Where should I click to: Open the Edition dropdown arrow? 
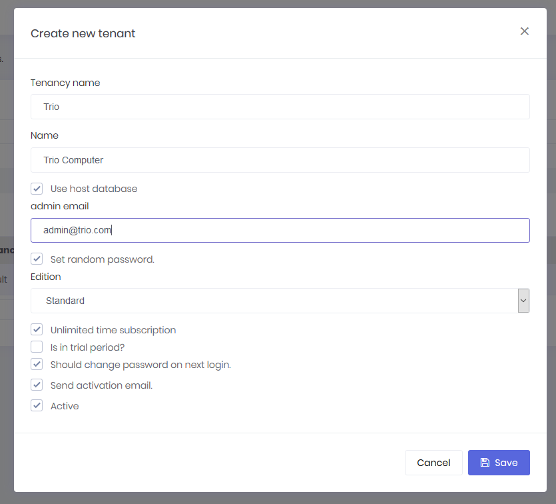(523, 301)
